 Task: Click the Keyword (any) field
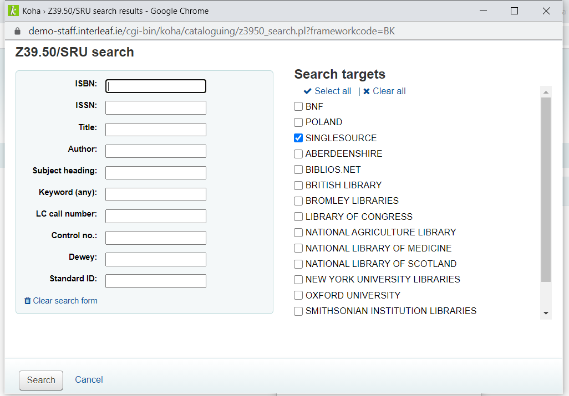tap(156, 194)
